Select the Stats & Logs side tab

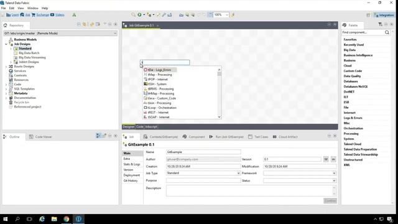[131, 164]
